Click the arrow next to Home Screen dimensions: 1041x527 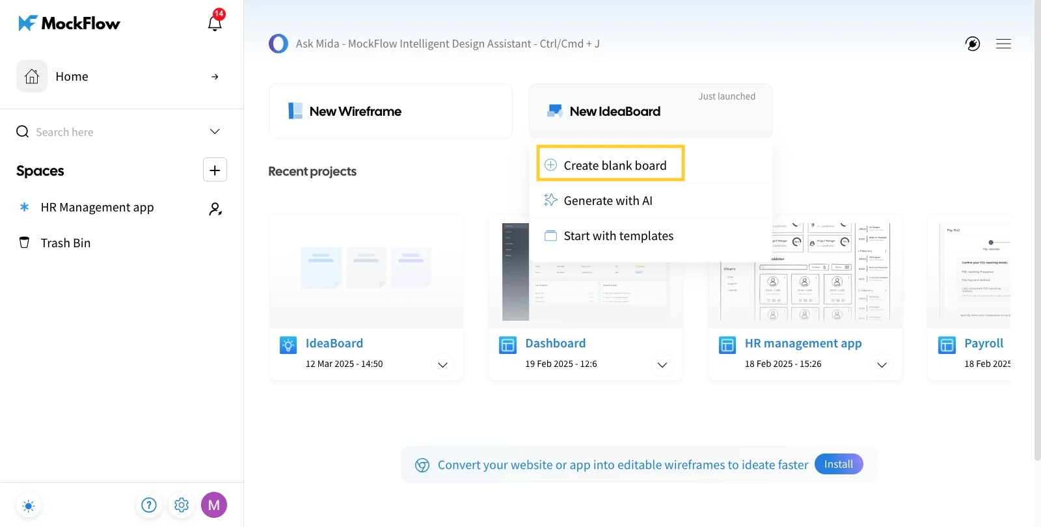point(215,77)
